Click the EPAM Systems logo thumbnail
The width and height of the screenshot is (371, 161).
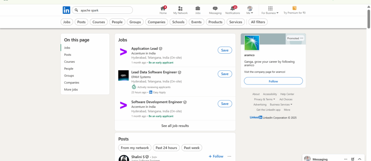pos(123,75)
